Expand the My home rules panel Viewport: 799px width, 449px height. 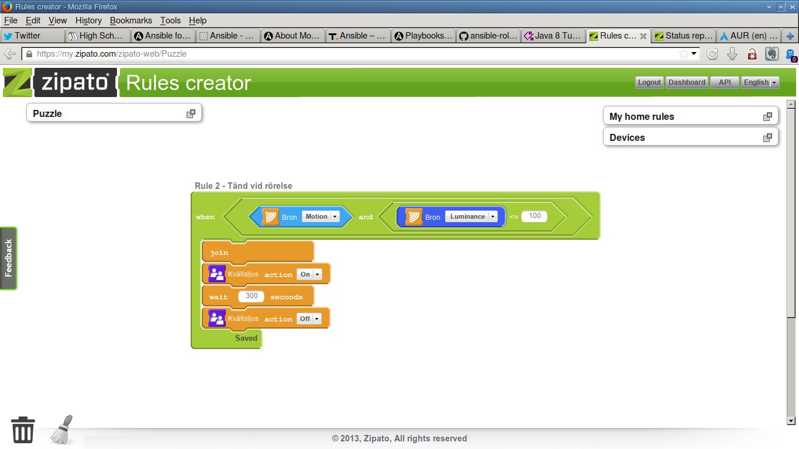(767, 116)
